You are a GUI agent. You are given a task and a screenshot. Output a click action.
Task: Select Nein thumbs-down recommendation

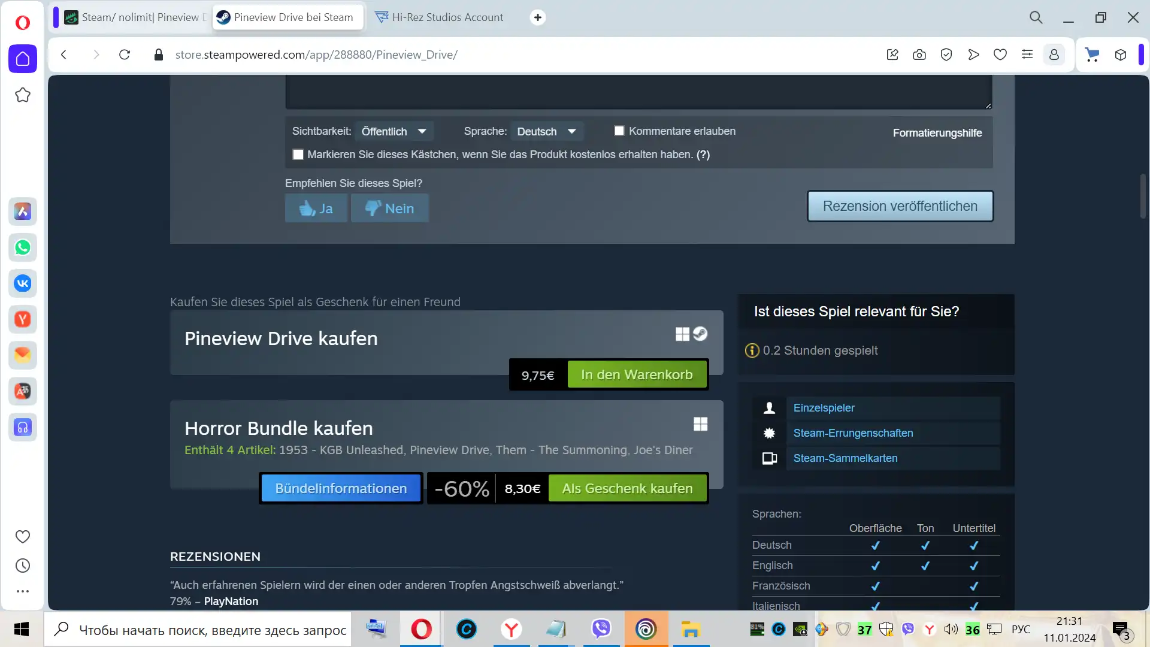[390, 208]
